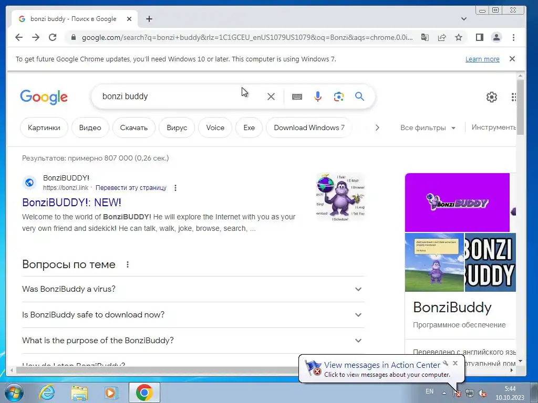Open the taskbar clock 5:44
The image size is (538, 403).
[510, 393]
